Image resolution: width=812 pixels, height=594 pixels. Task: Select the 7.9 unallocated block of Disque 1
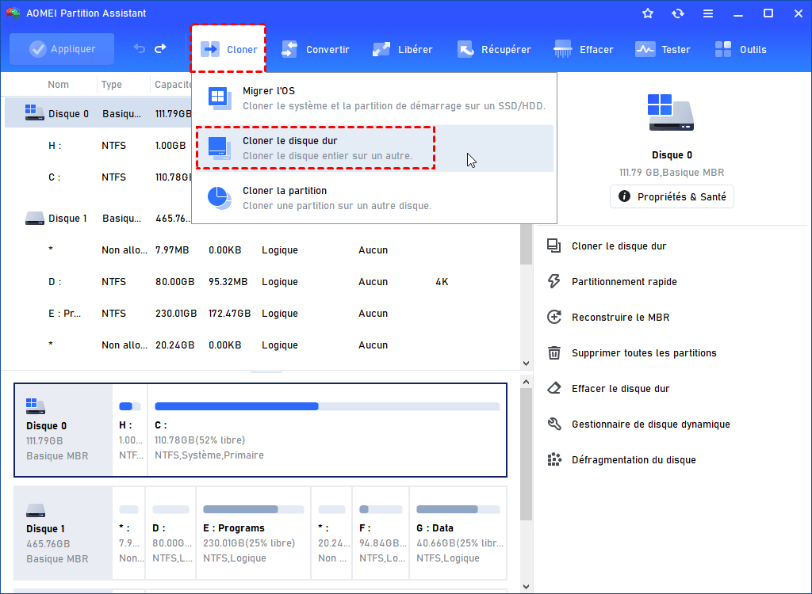click(128, 533)
